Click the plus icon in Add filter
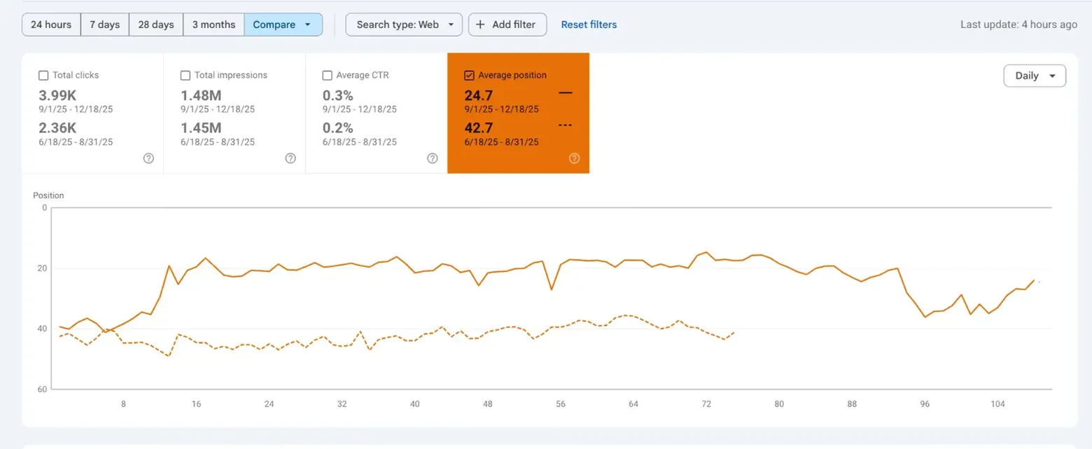 (480, 25)
